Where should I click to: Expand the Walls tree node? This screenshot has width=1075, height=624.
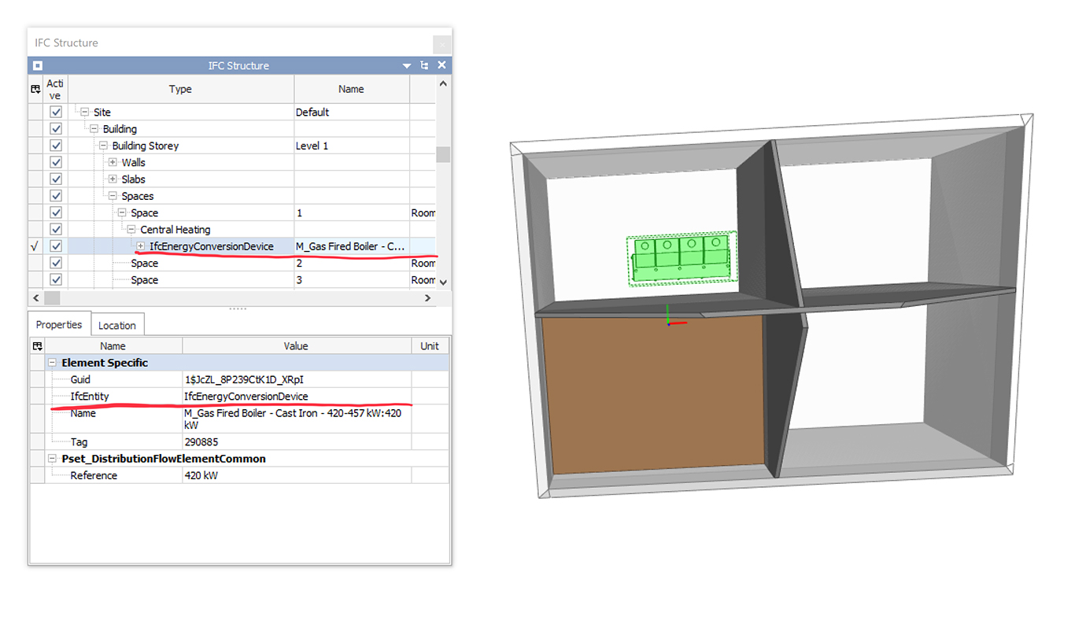pos(113,163)
